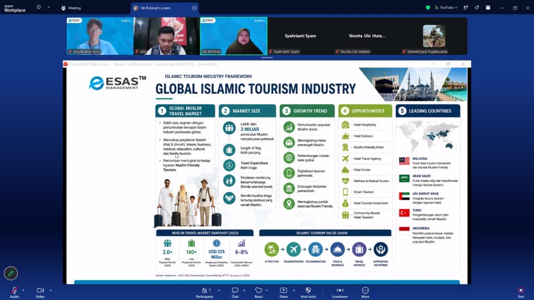Screen dimensions: 534x300
Task: Click the ACCOMMODATION value chain icon
Action: 315,249
